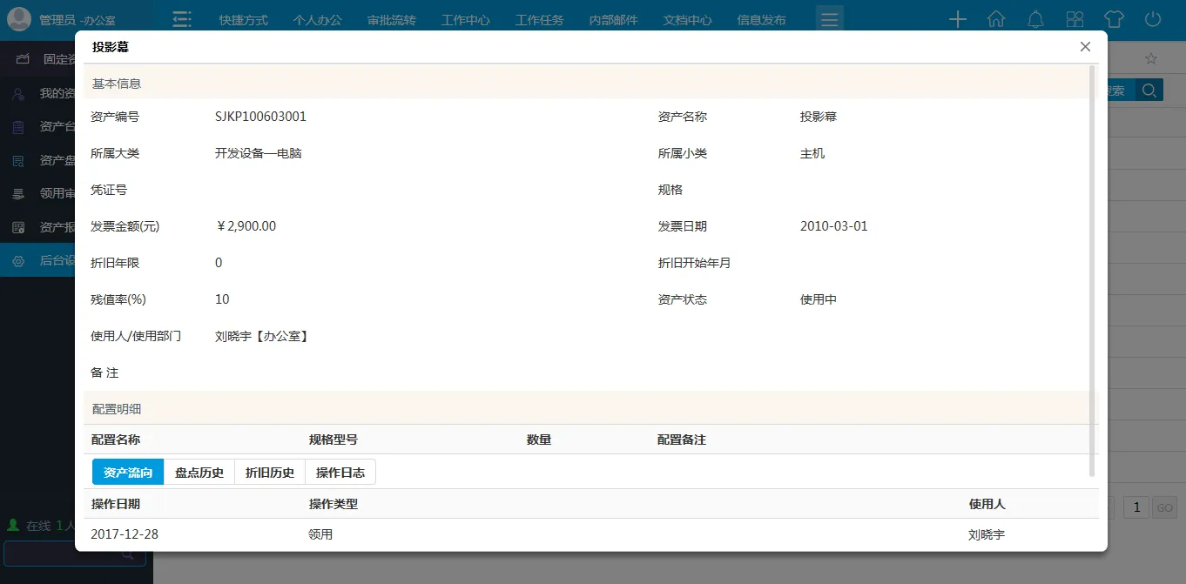This screenshot has width=1186, height=584.
Task: Go to the home icon
Action: 996,19
